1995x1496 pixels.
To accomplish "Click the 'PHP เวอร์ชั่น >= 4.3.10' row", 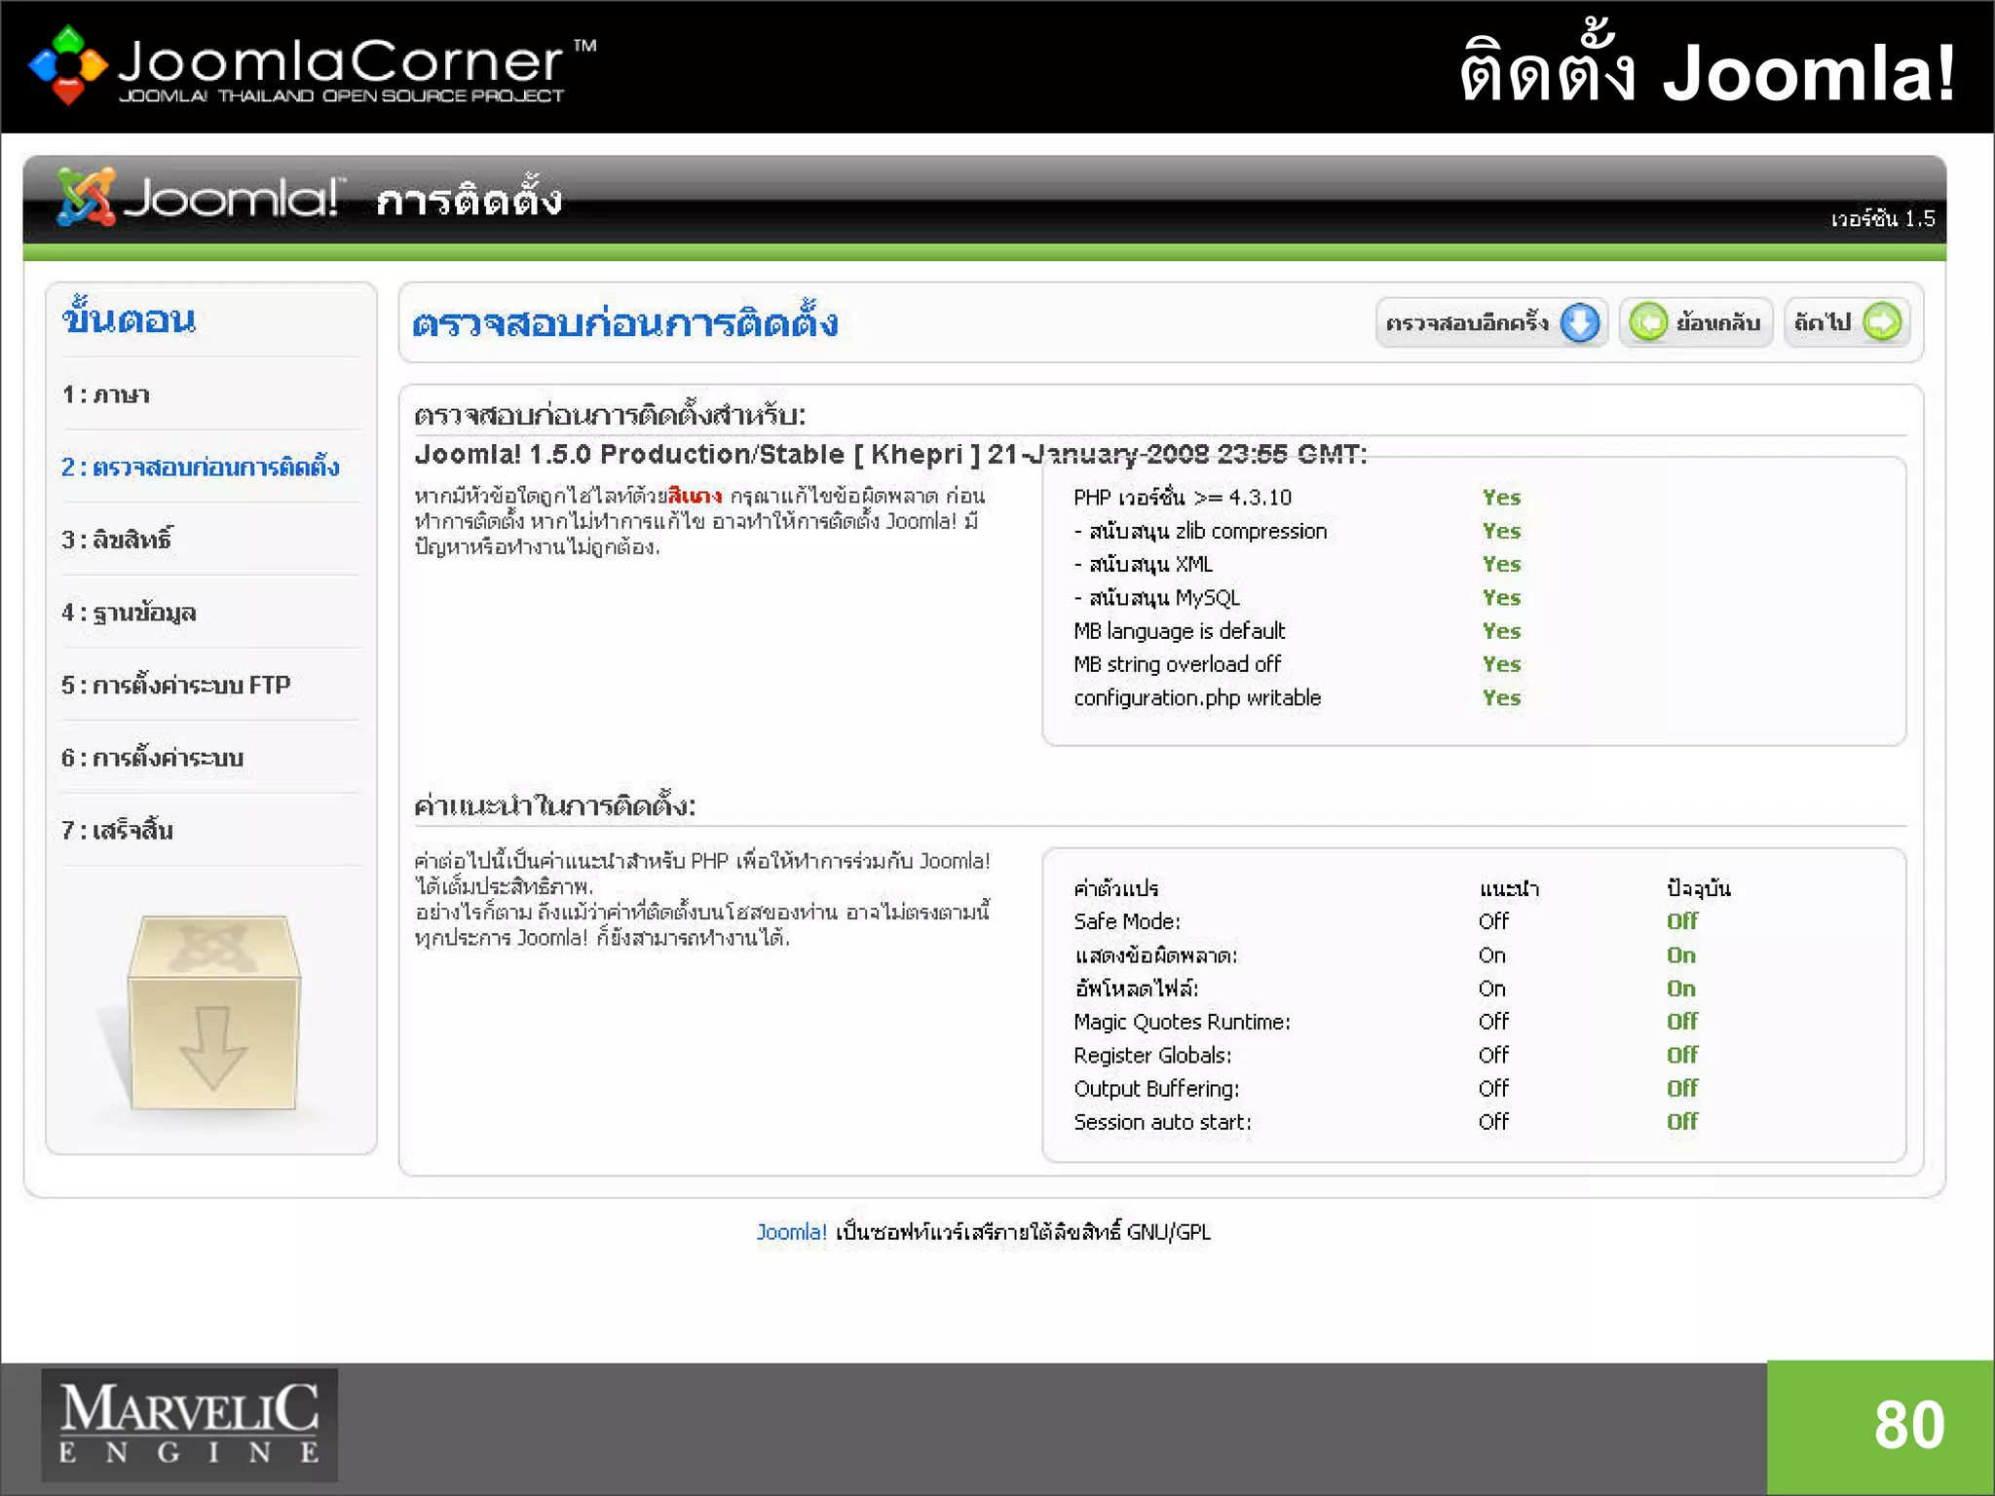I will point(1298,498).
